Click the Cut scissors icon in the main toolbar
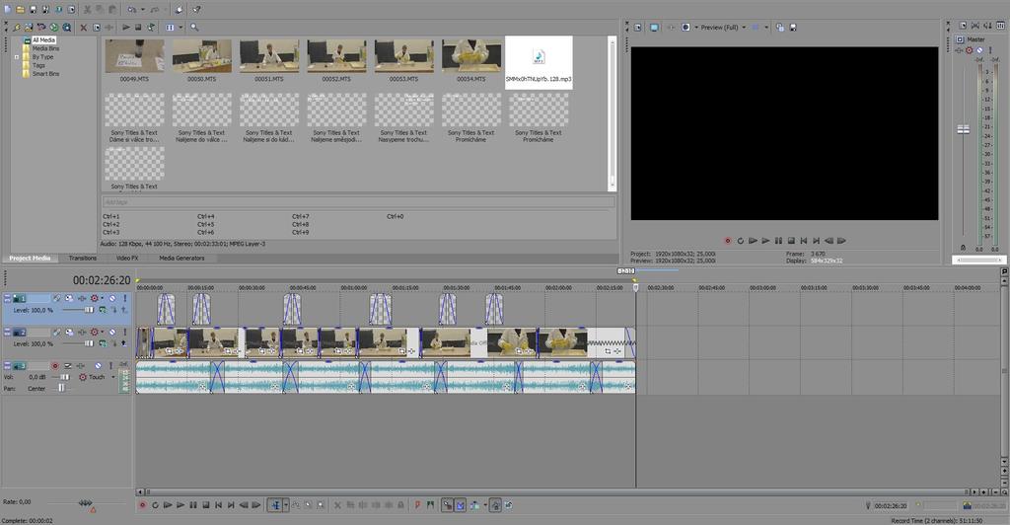 87,10
